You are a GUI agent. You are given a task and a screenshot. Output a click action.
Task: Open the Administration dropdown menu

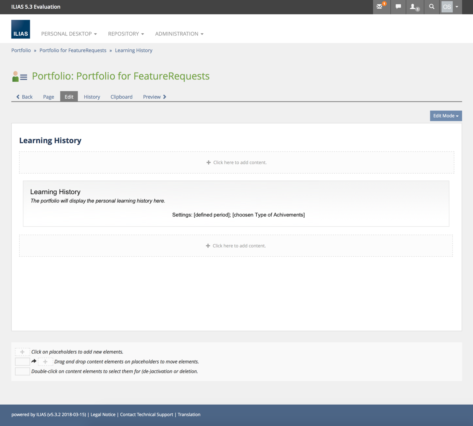pos(179,34)
